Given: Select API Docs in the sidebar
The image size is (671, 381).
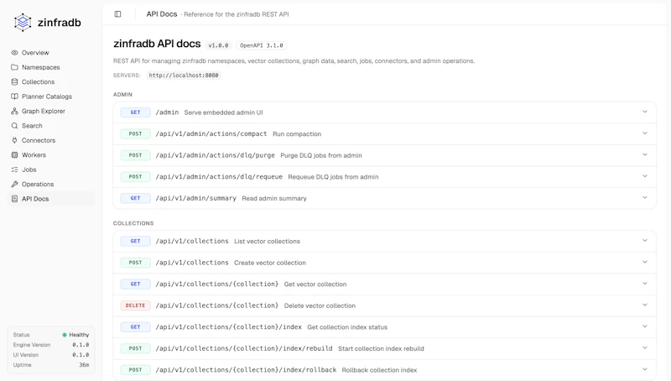Looking at the screenshot, I should coord(51,199).
